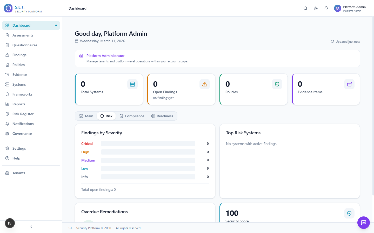Click the Updated just now refresh icon
The image size is (374, 233).
coord(332,41)
